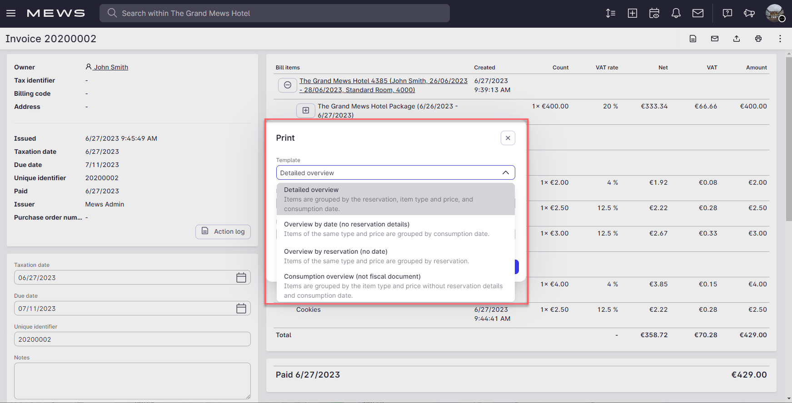Image resolution: width=792 pixels, height=403 pixels.
Task: Click the Due date input field
Action: pyautogui.click(x=132, y=308)
